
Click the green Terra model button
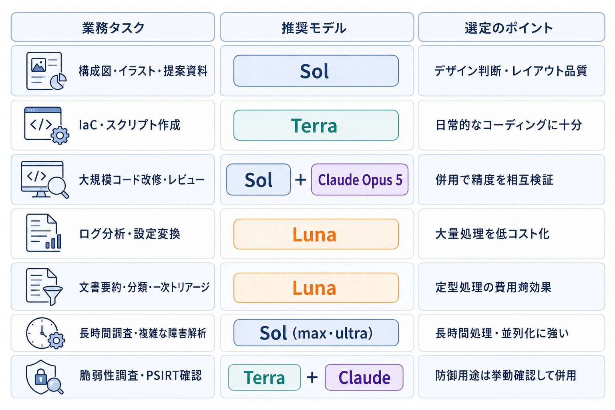pyautogui.click(x=316, y=125)
